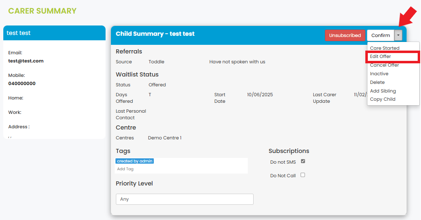Click the 'created by admin' tag

coord(134,161)
